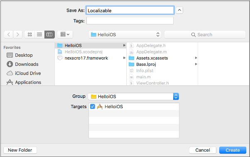Screen dimensions: 250x157
Task: Select Applications in Favorites sidebar
Action: tap(24, 82)
